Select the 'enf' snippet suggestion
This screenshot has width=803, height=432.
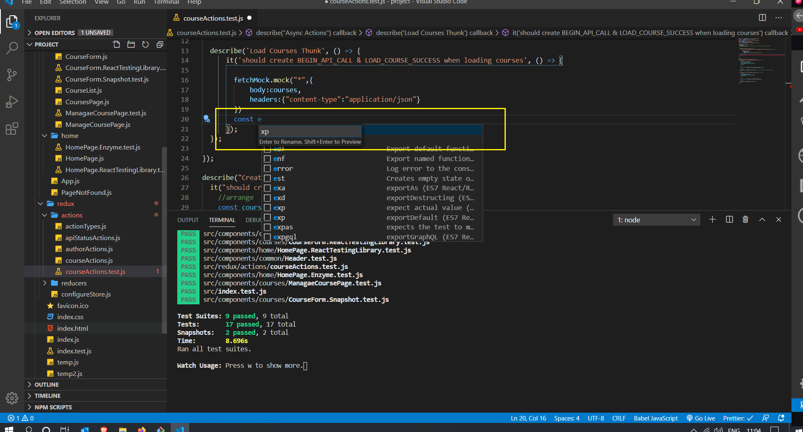point(373,159)
